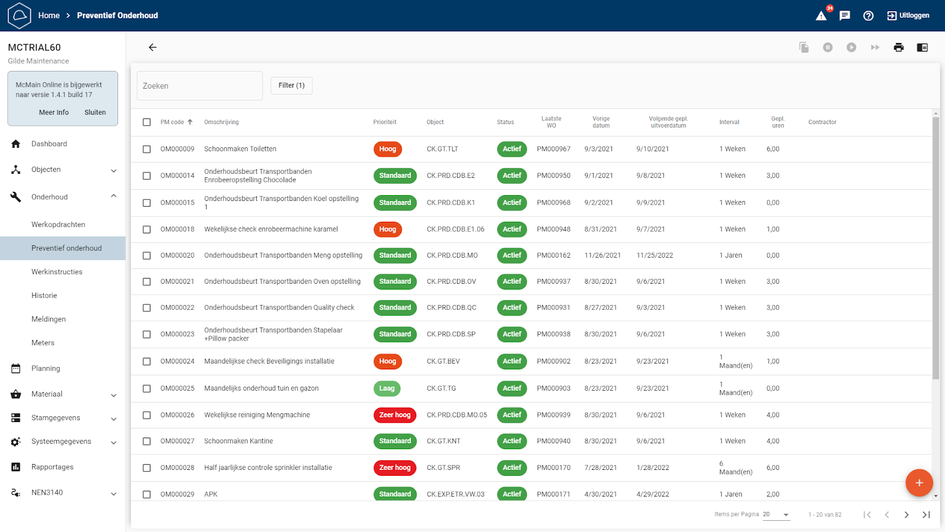Go to the next page arrow
Viewport: 945px width, 532px height.
click(906, 515)
